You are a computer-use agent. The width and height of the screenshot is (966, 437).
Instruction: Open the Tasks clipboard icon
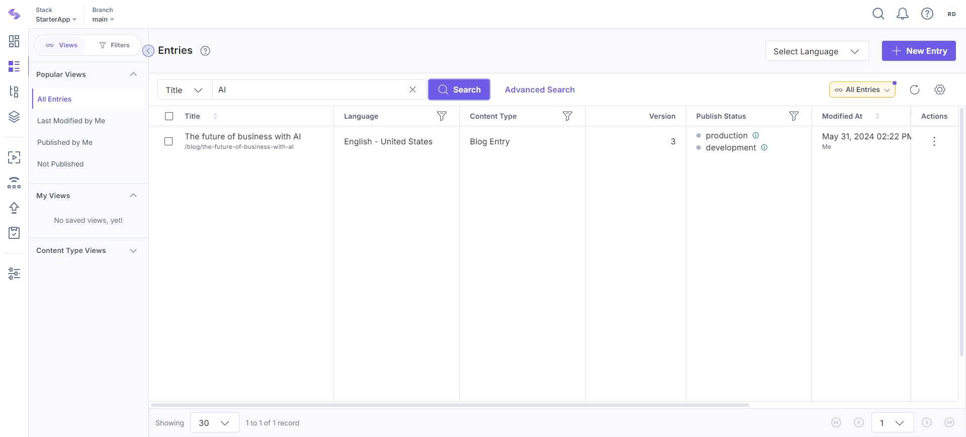click(14, 232)
